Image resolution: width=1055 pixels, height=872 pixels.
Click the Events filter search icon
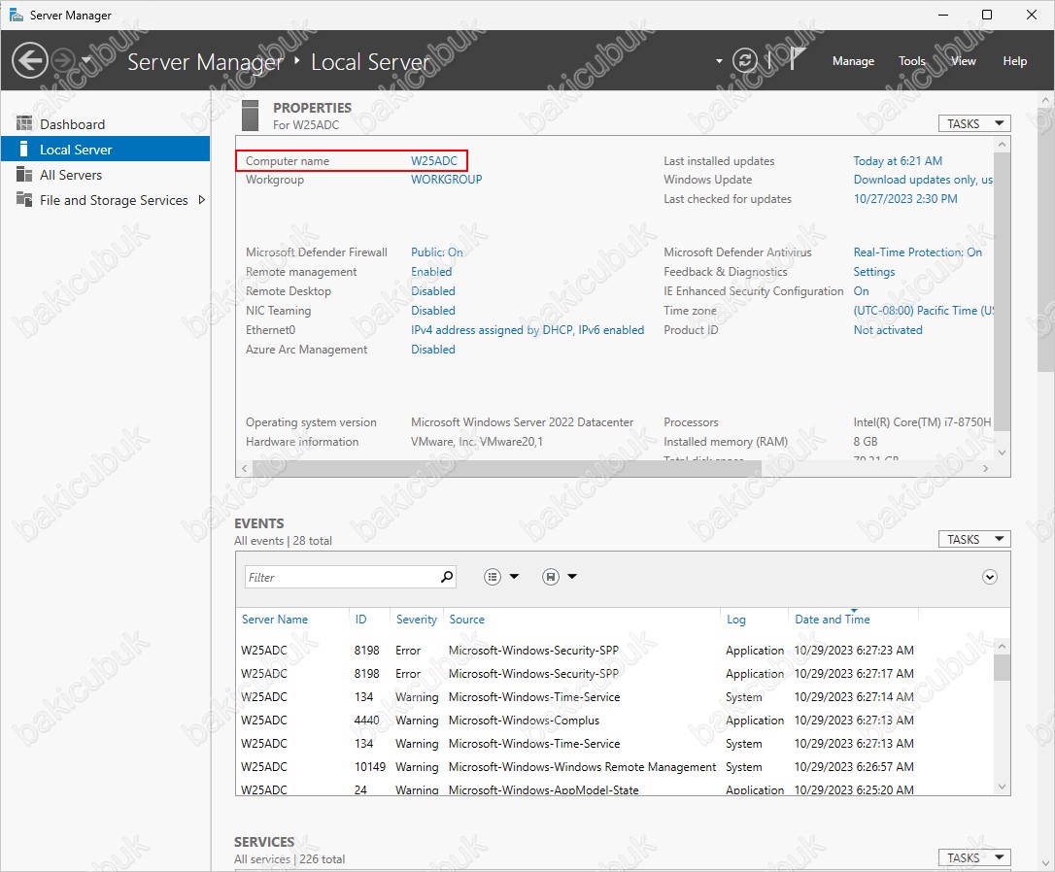tap(447, 577)
